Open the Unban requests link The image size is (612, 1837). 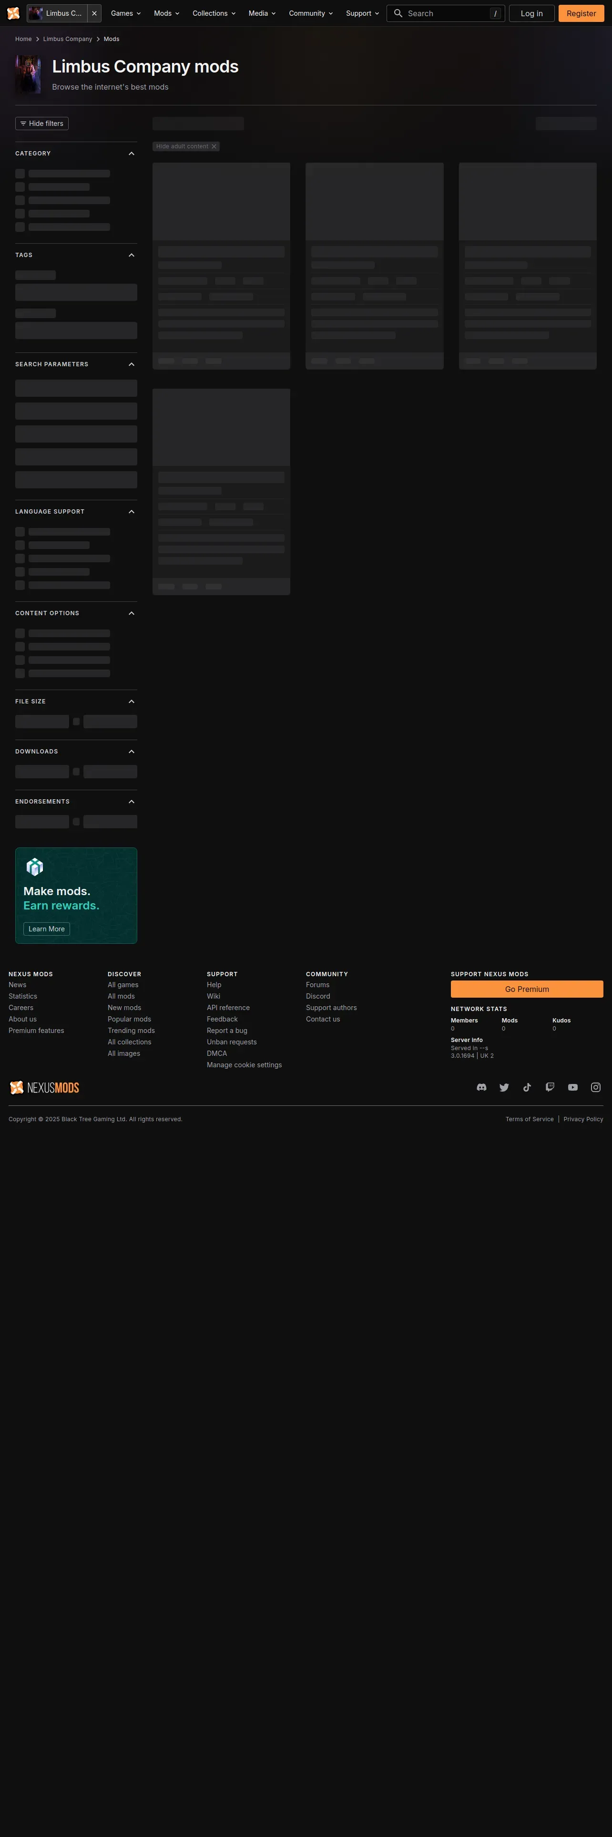pos(232,1042)
